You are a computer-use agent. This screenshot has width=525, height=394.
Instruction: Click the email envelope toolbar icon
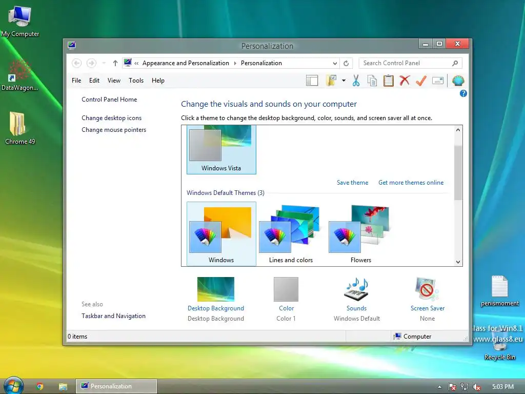[438, 81]
